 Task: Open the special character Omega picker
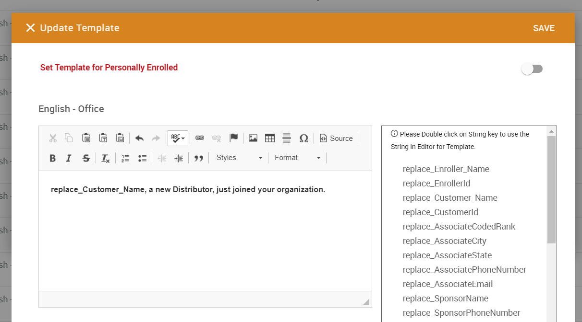click(x=303, y=138)
